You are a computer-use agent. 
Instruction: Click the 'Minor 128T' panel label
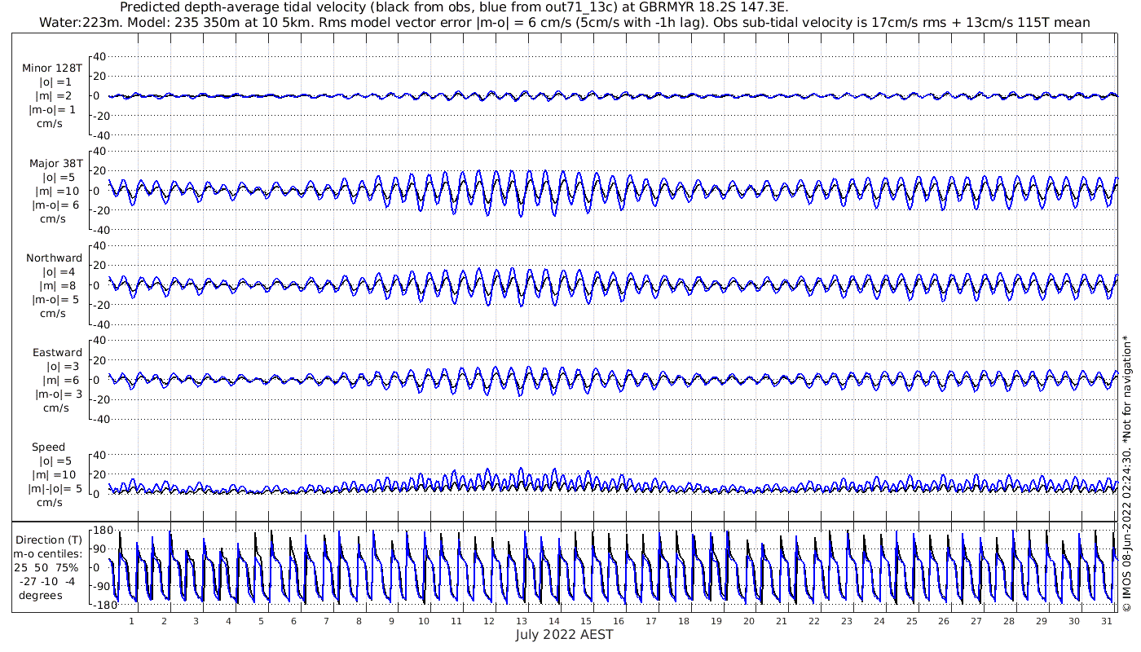click(52, 68)
